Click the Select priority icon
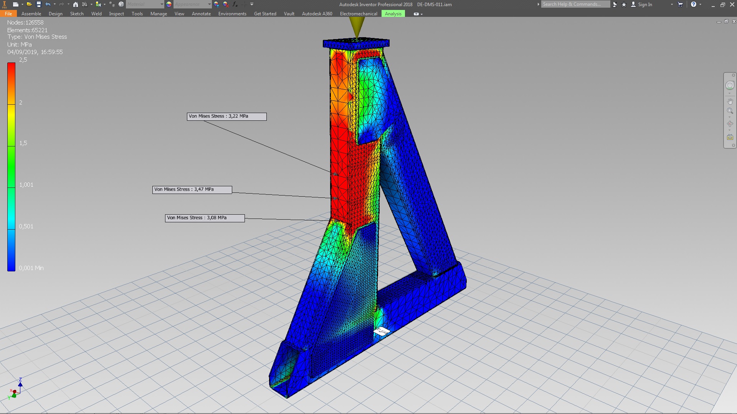Screen dimensions: 737x414 coord(98,4)
